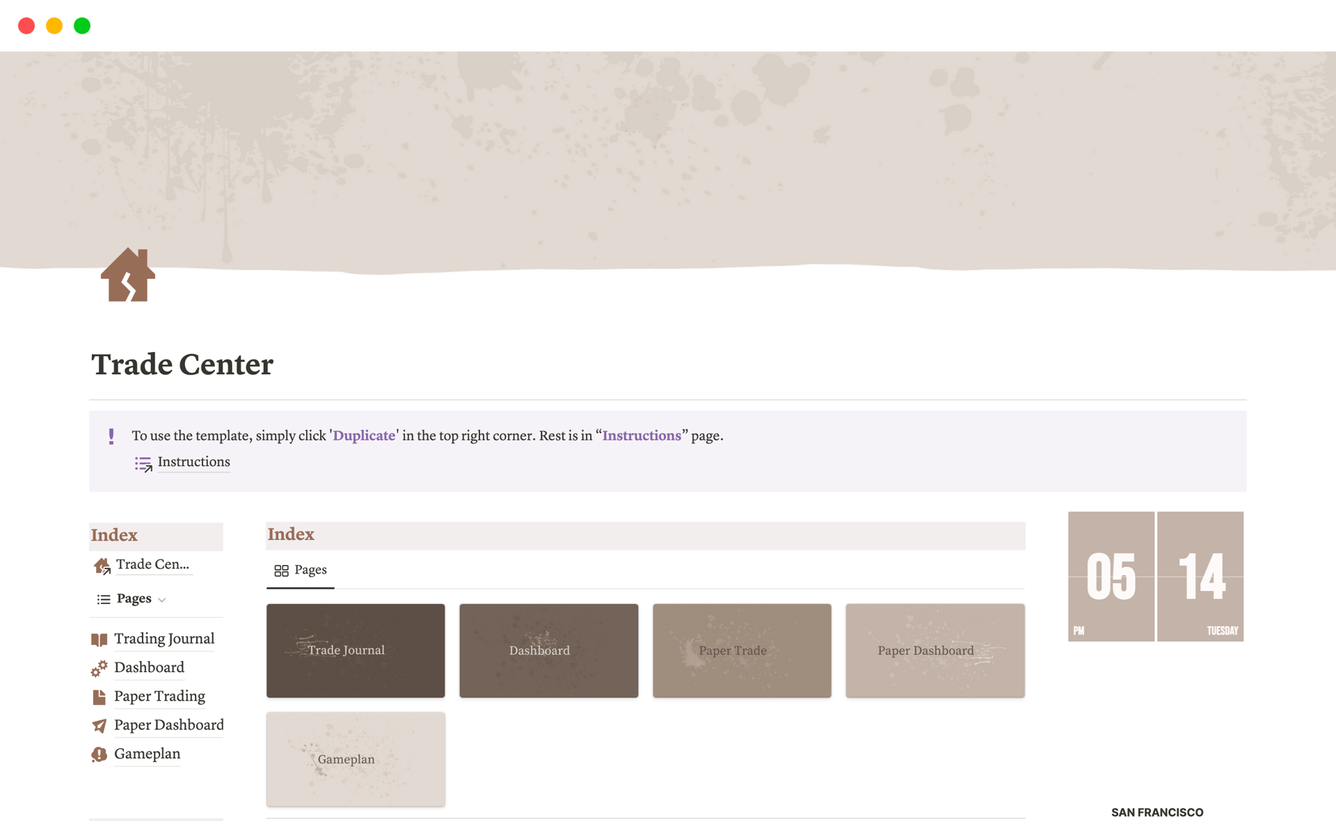
Task: Click the purple exclamation callout icon
Action: point(111,436)
